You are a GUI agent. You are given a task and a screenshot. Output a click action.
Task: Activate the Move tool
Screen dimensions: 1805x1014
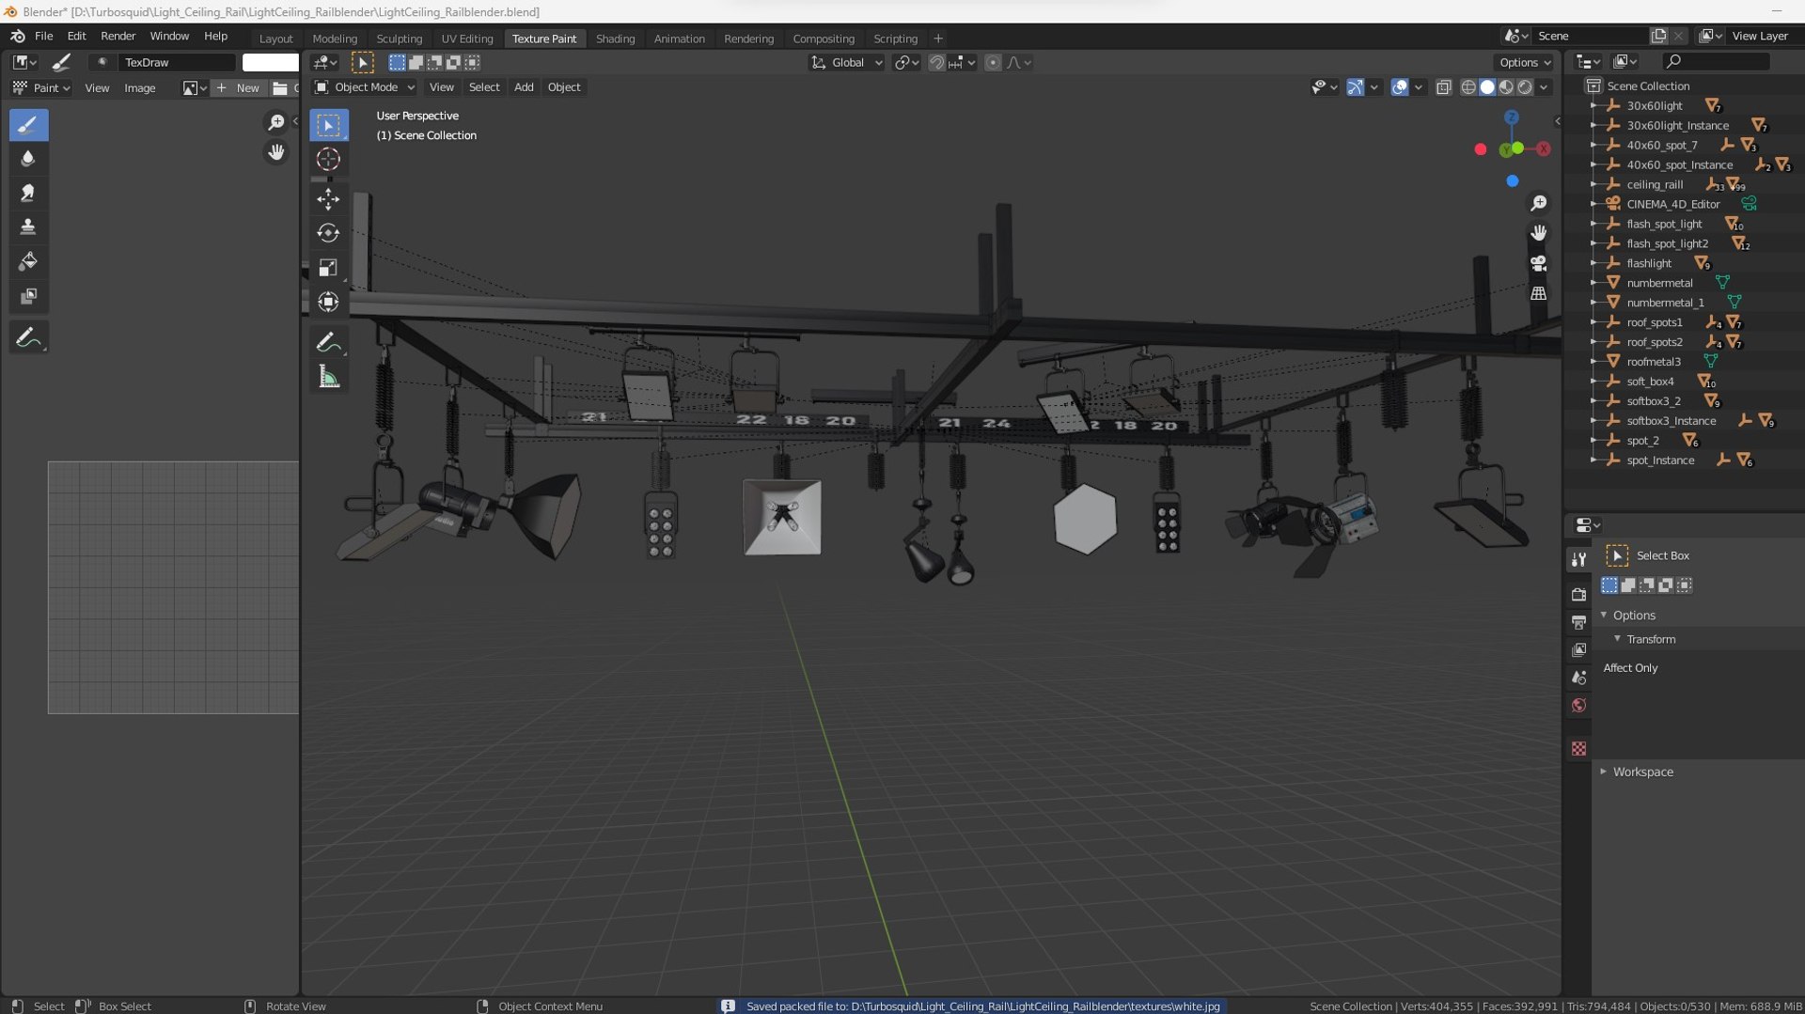coord(328,198)
